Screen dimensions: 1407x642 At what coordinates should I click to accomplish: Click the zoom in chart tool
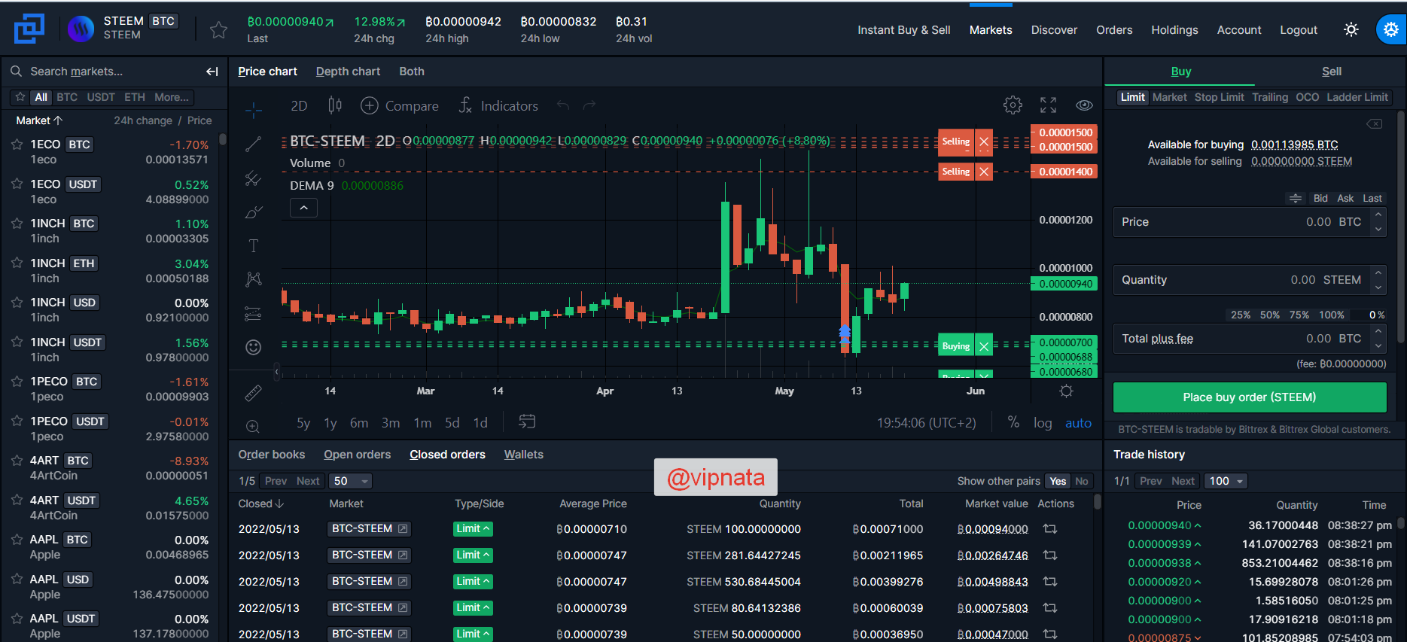tap(254, 427)
